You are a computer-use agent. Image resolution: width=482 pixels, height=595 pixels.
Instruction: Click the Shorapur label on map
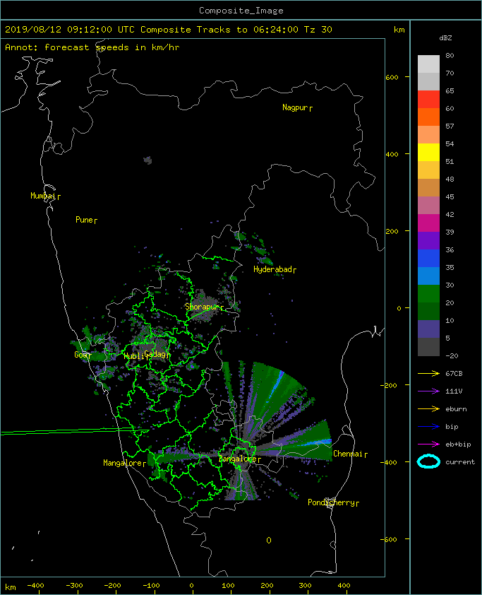click(204, 307)
